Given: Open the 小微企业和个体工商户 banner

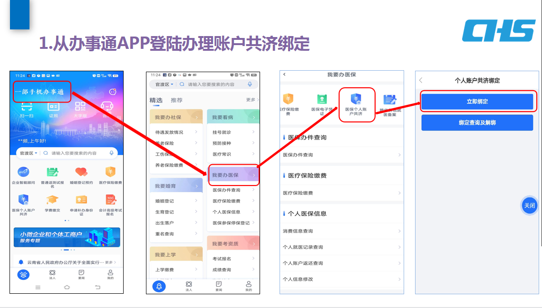Looking at the screenshot, I should click(x=67, y=237).
